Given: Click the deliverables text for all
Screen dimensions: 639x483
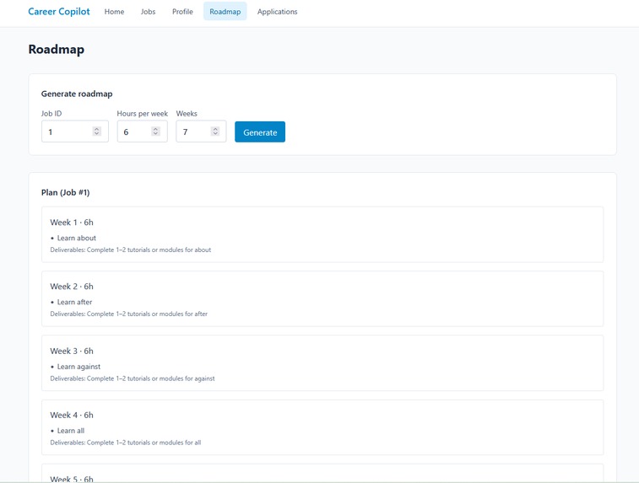Looking at the screenshot, I should click(126, 443).
